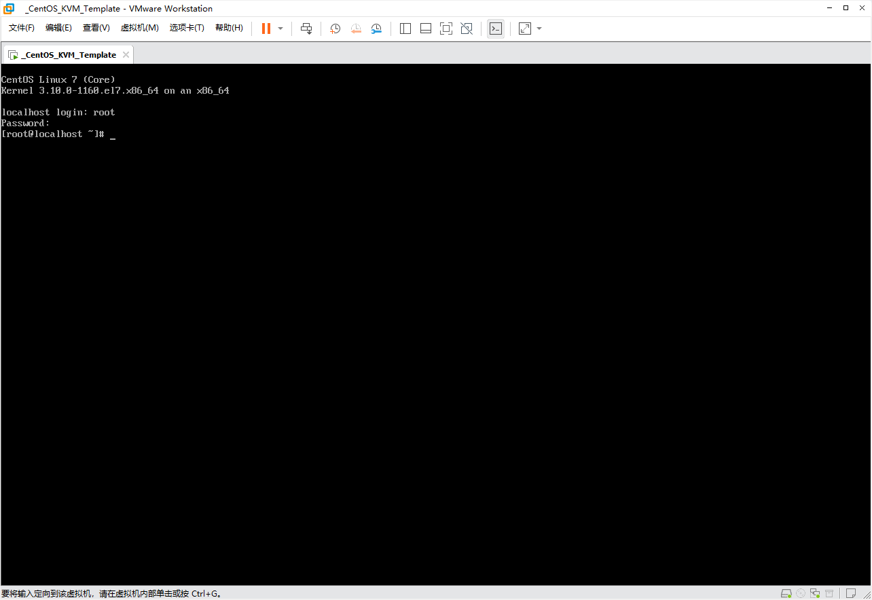This screenshot has width=872, height=600.
Task: Click the '[root@localhost ~]#' prompt line
Action: pos(53,134)
